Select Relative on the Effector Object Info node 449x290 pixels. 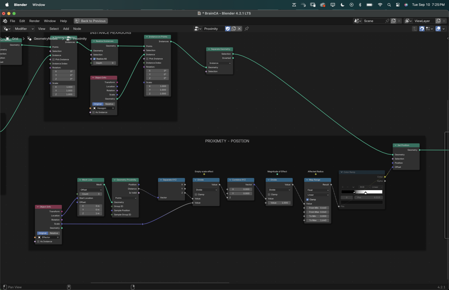[x=54, y=233]
